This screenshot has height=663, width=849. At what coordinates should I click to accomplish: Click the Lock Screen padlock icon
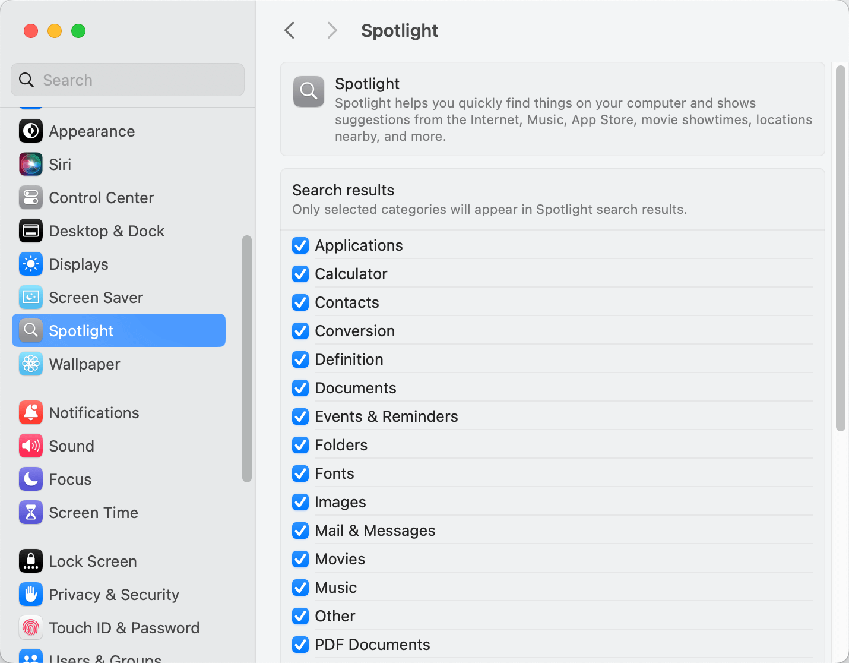[x=30, y=561]
